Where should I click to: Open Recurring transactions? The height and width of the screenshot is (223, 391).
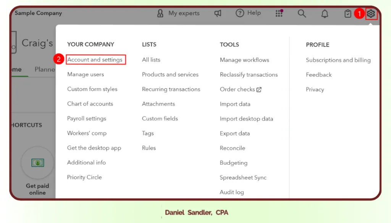(171, 89)
